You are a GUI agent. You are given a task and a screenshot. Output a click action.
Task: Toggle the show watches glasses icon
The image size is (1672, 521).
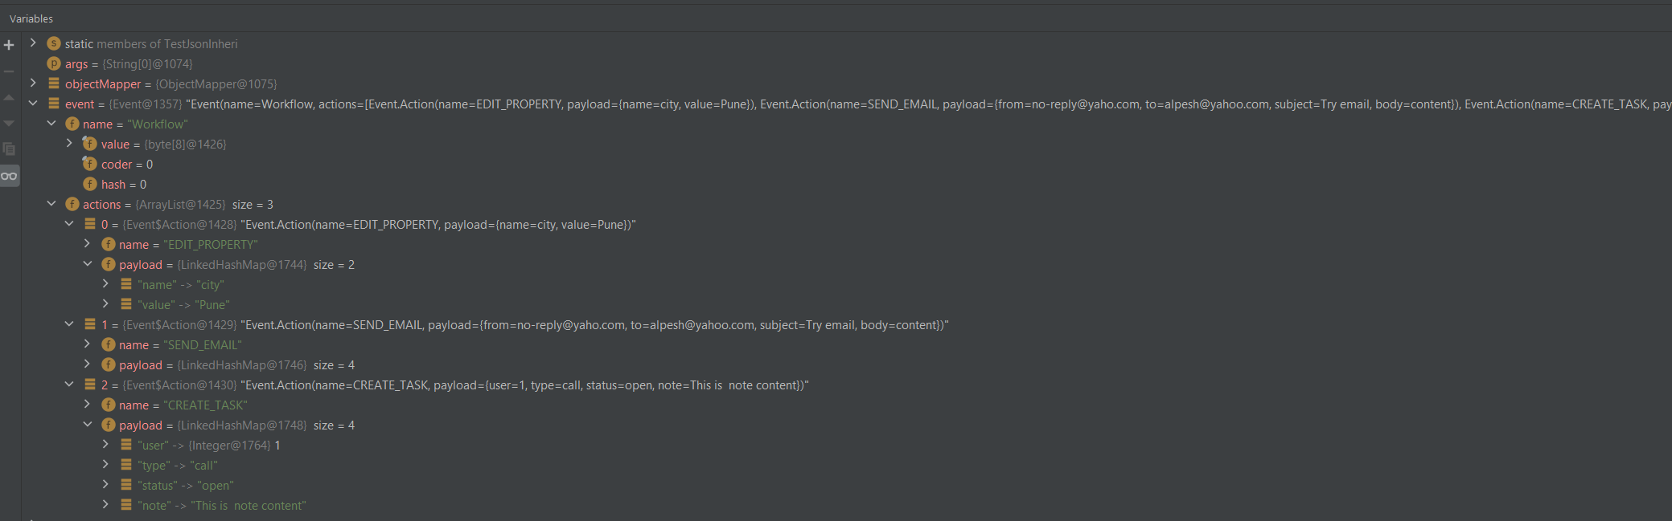9,176
